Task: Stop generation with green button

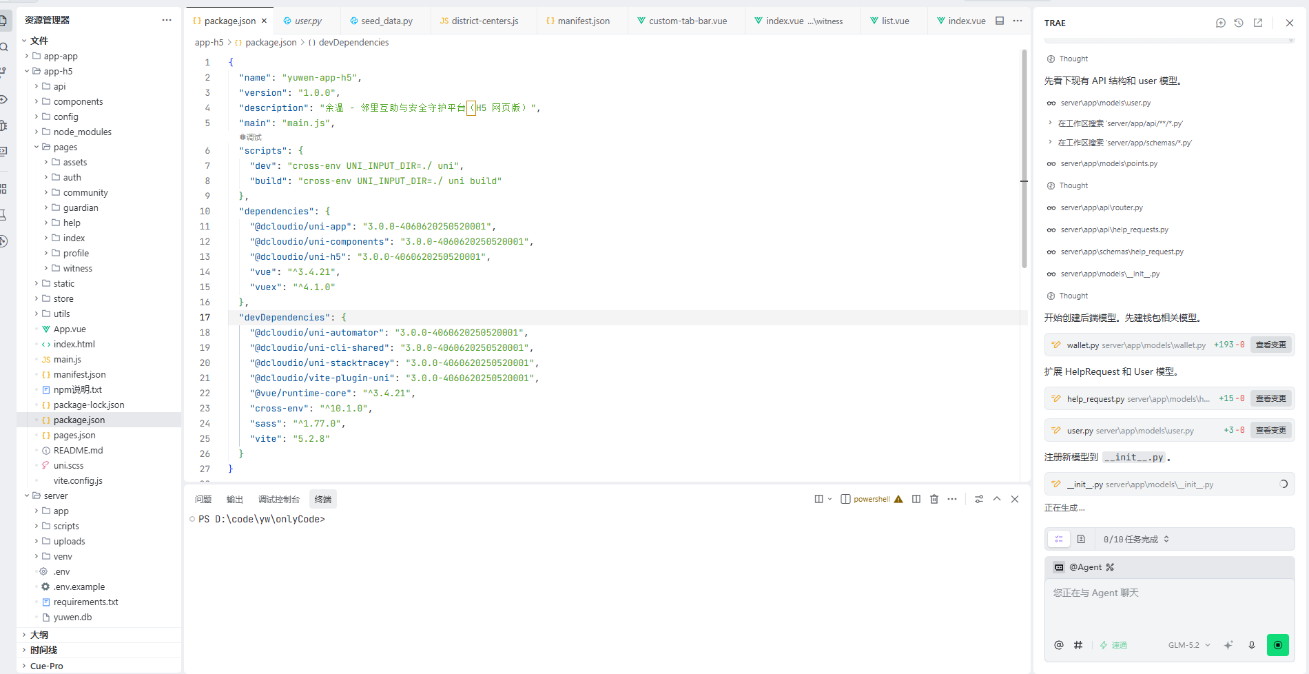Action: 1278,645
